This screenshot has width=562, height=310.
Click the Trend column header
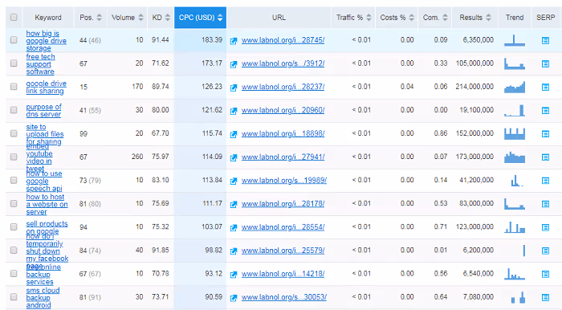(515, 17)
